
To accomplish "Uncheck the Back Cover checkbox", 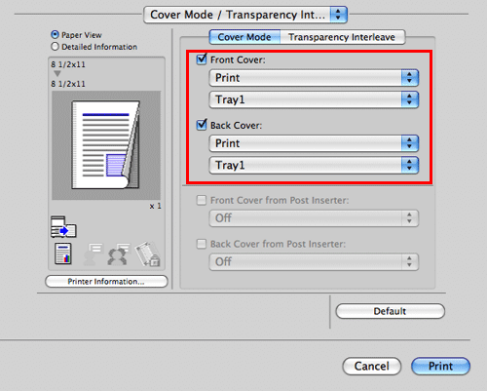I will click(x=202, y=125).
